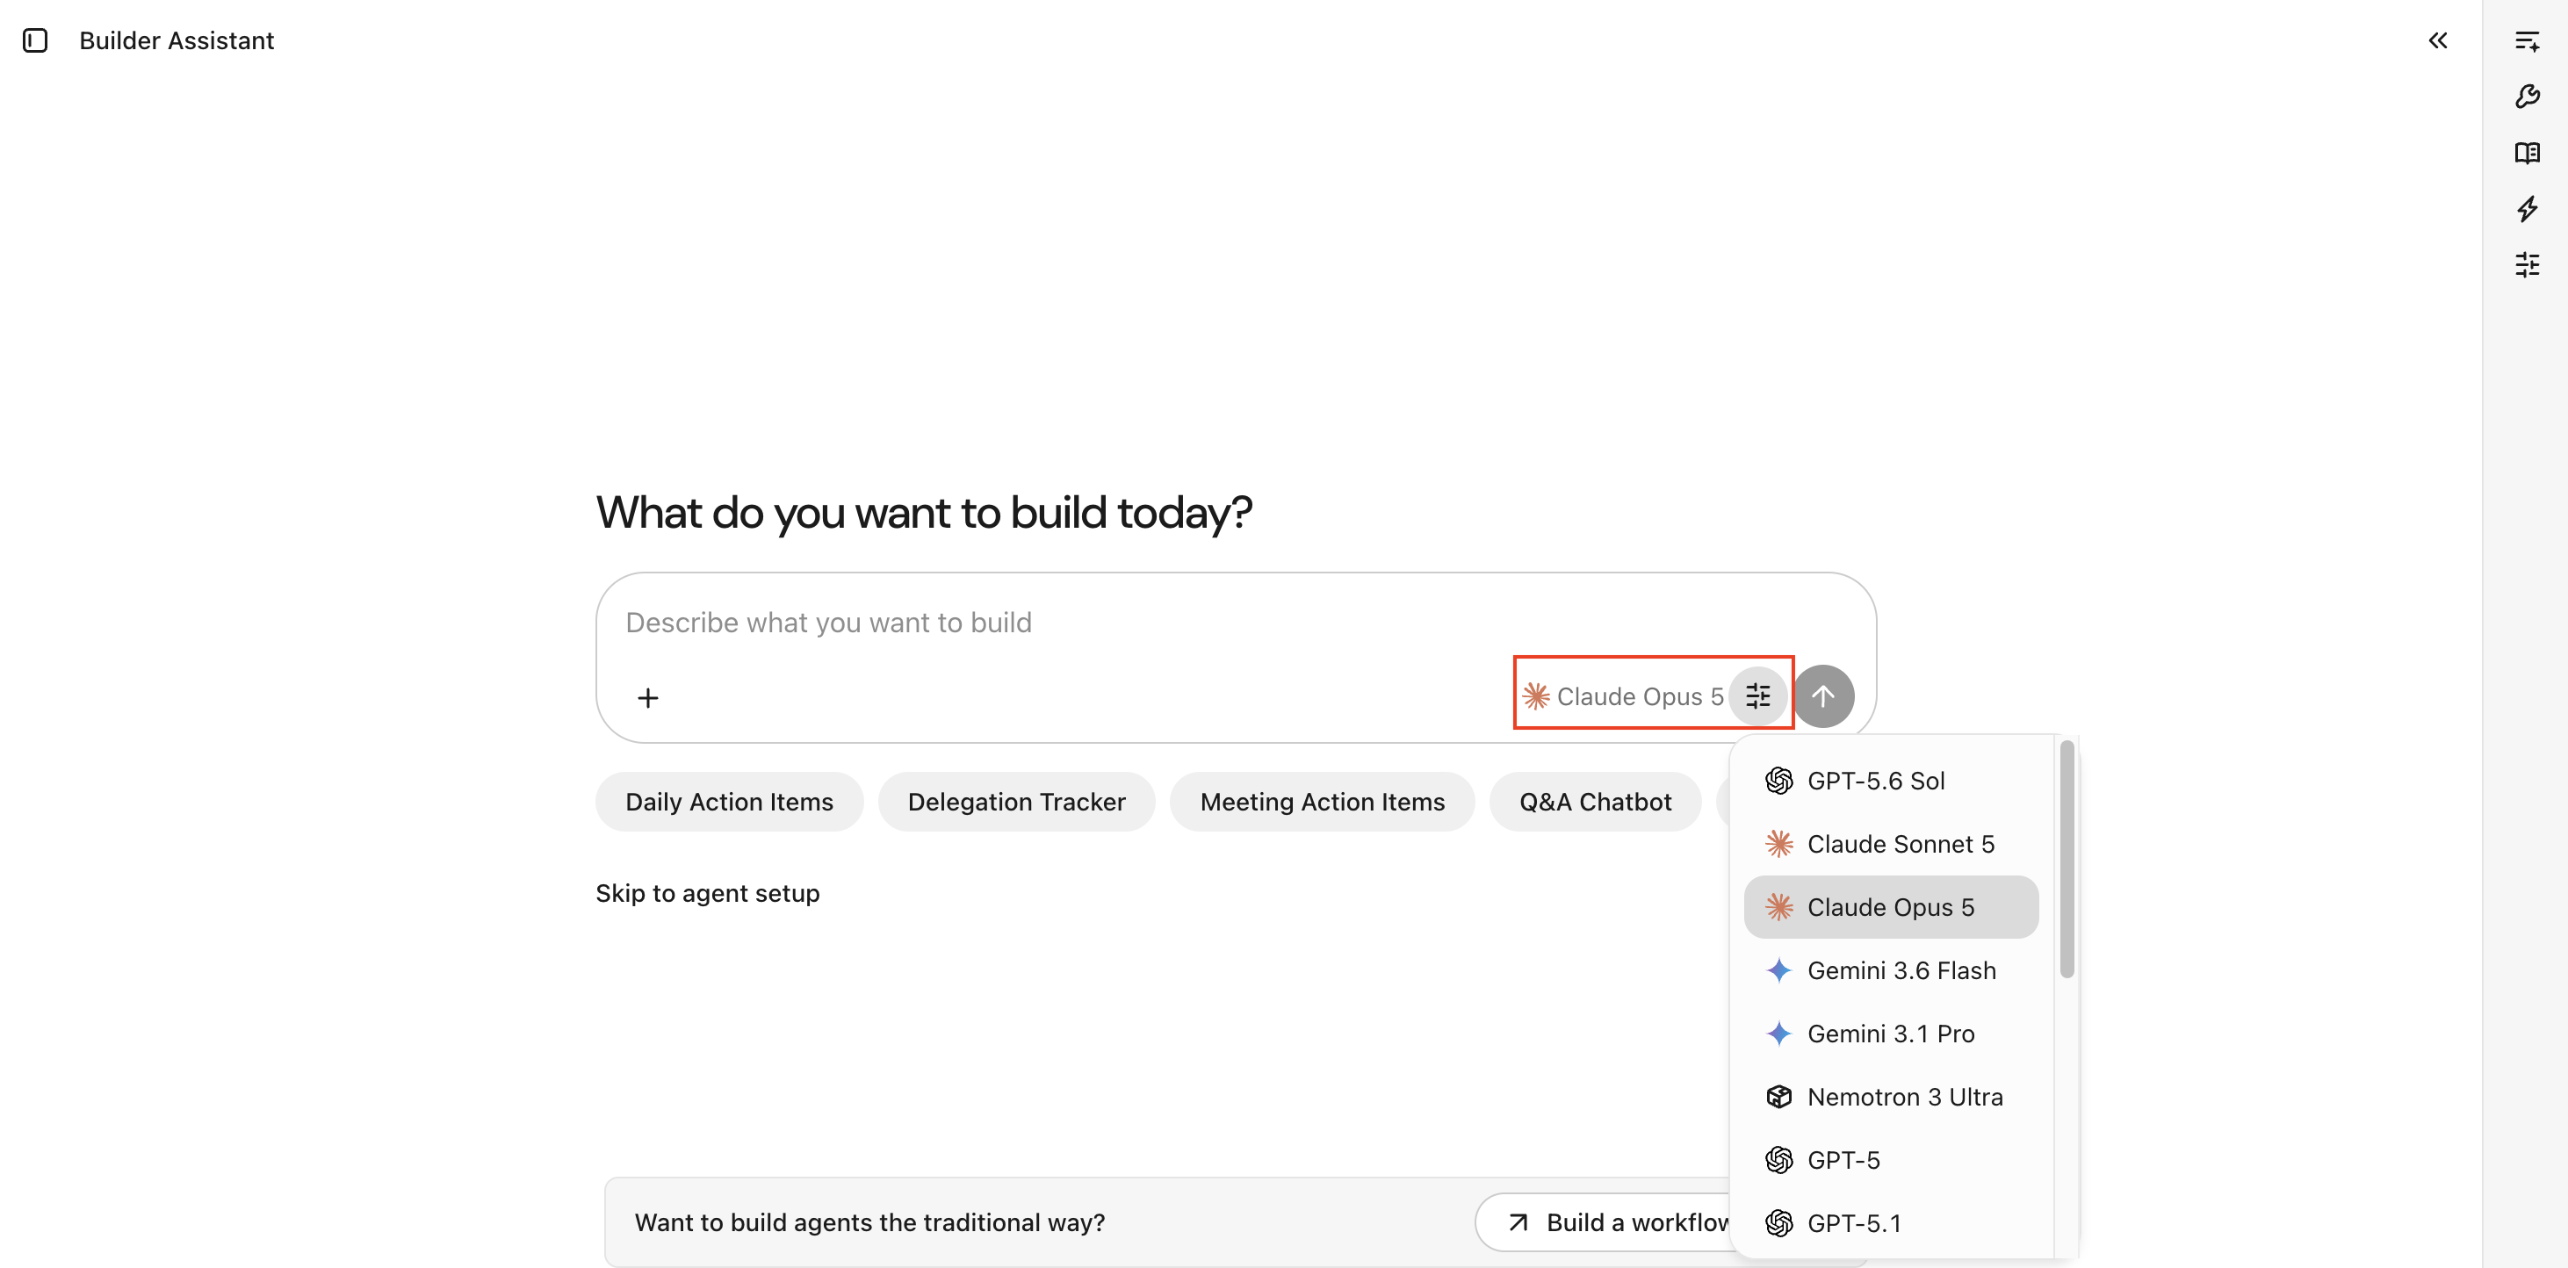Open the wrench tools icon
Image resolution: width=2568 pixels, height=1268 pixels.
tap(2527, 97)
